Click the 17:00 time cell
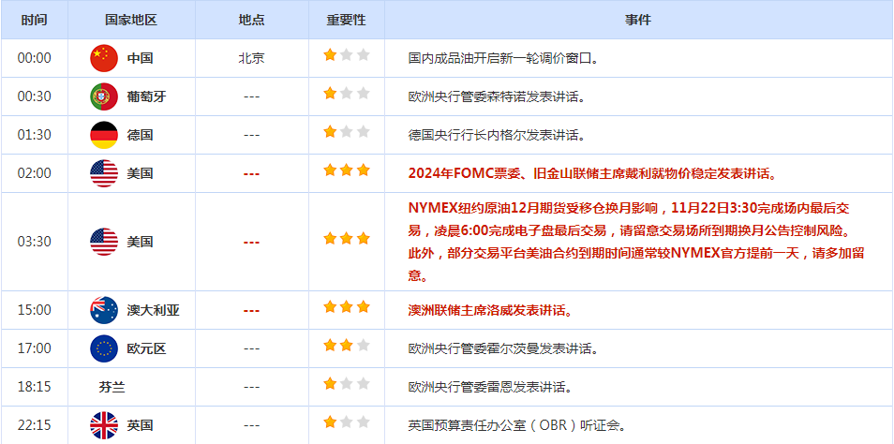894x444 pixels. point(35,348)
